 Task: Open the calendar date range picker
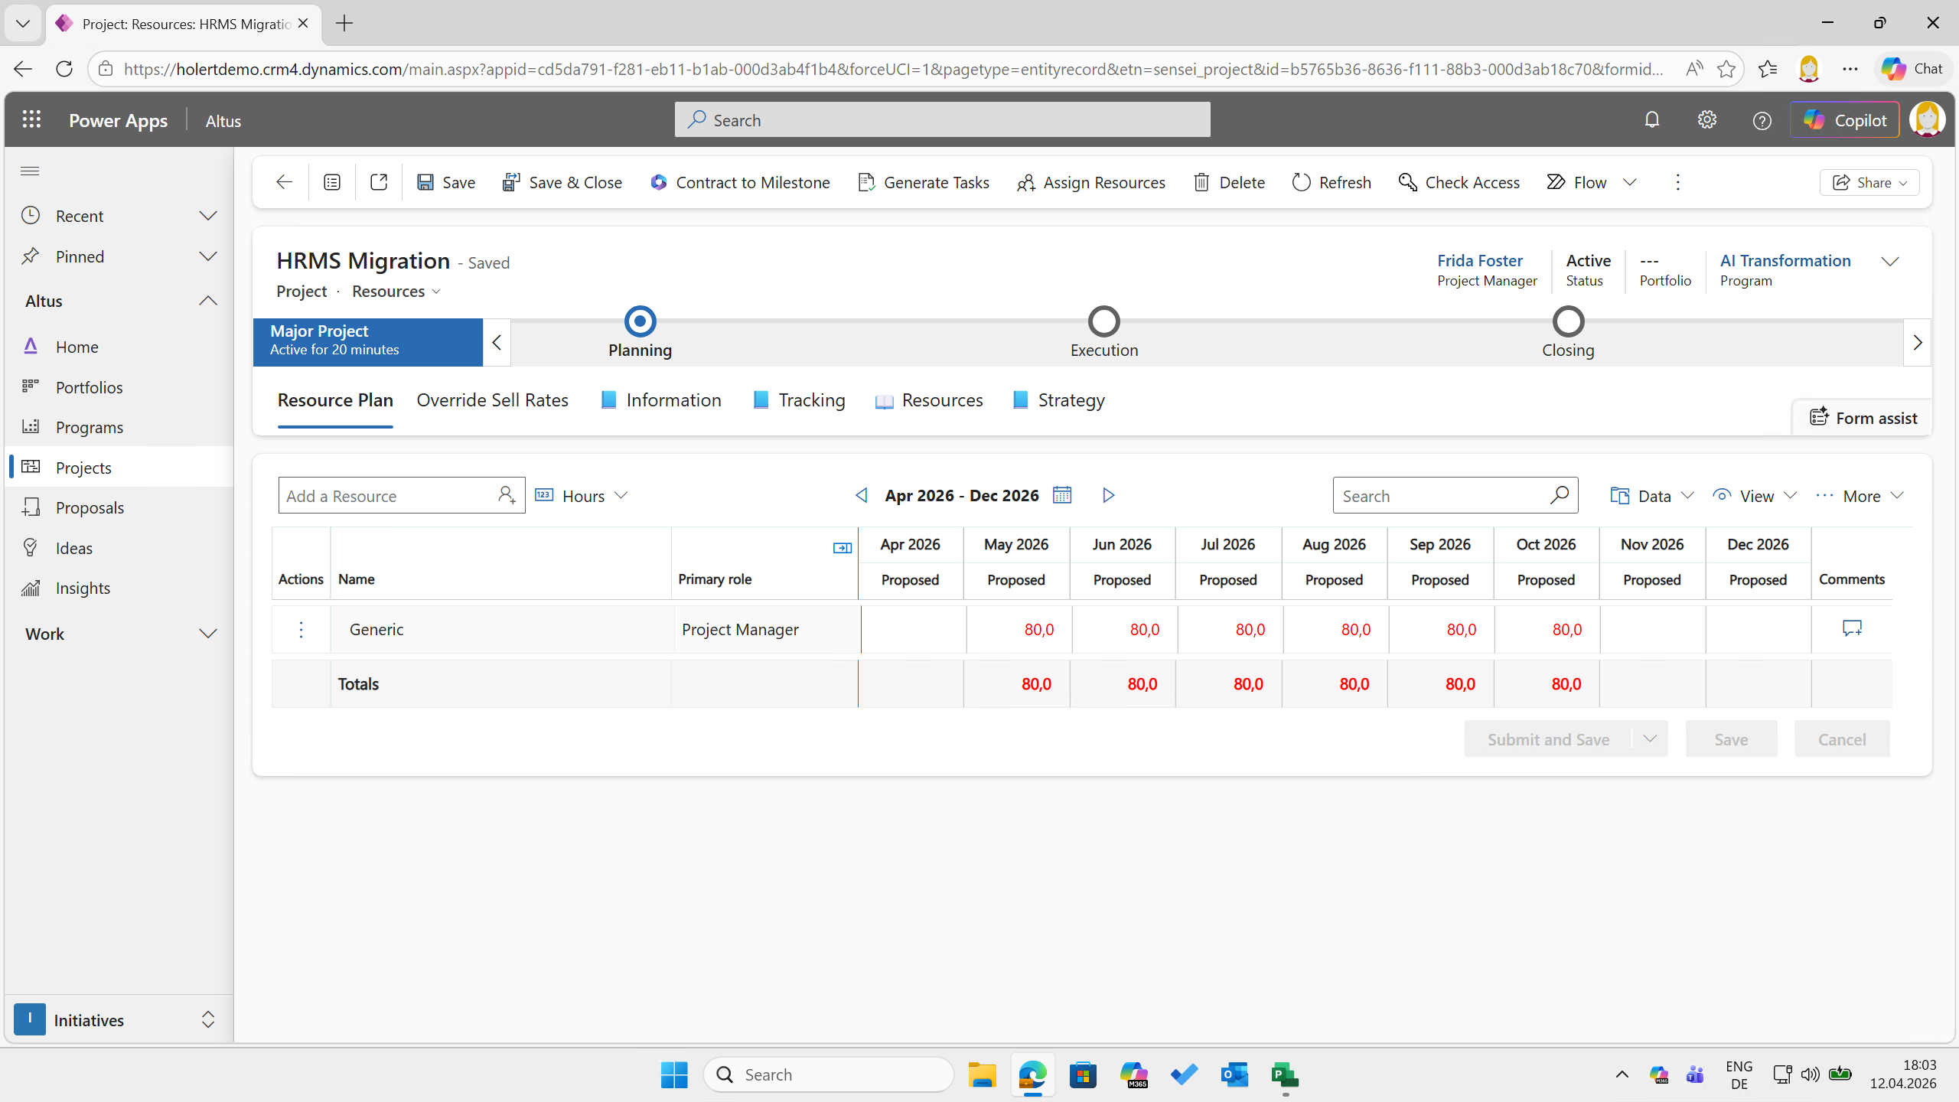click(1061, 495)
